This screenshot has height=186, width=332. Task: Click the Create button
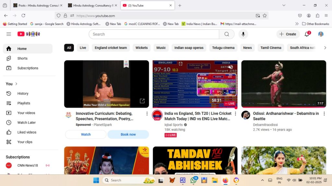tap(288, 34)
